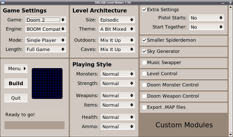Click the blue grid map preview
The width and height of the screenshot is (233, 137).
(47, 84)
